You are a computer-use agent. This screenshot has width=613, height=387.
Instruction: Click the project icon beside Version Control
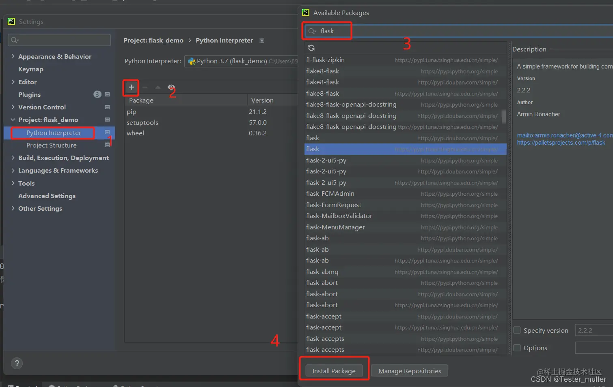108,107
